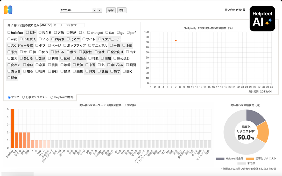282x176 pixels.
Task: Check the ga keyword checkbox
Action: click(x=118, y=33)
